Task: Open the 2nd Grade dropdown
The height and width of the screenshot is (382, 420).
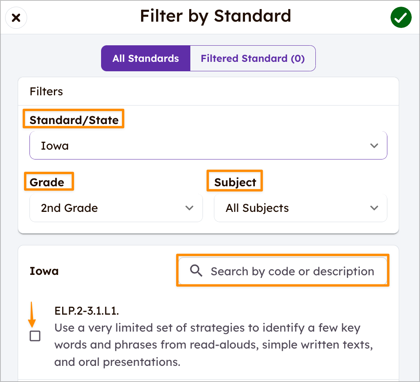Action: pos(116,208)
